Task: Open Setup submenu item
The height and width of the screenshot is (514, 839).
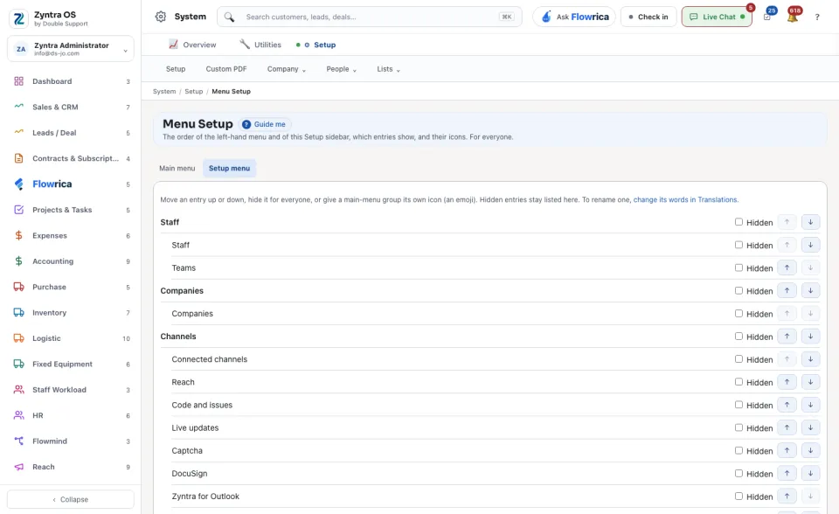Action: tap(176, 69)
